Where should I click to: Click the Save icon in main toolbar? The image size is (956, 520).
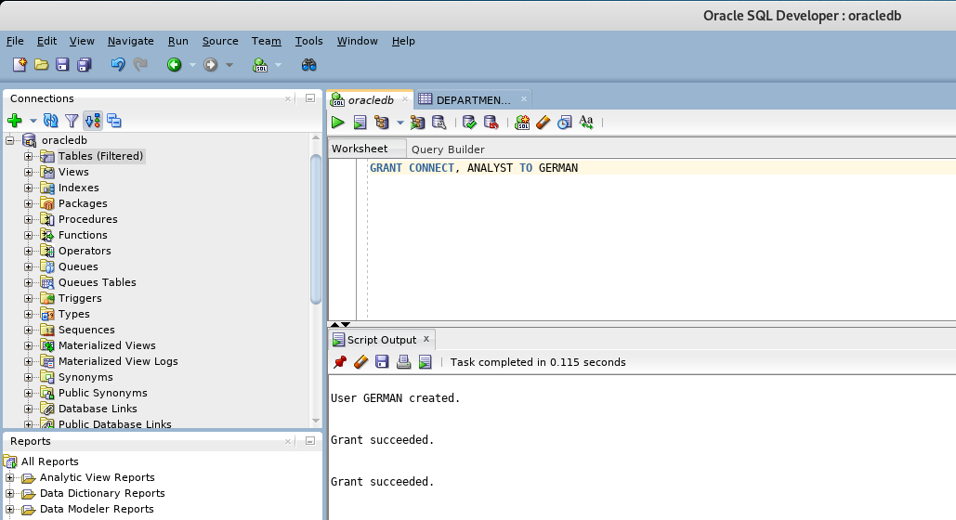(62, 65)
